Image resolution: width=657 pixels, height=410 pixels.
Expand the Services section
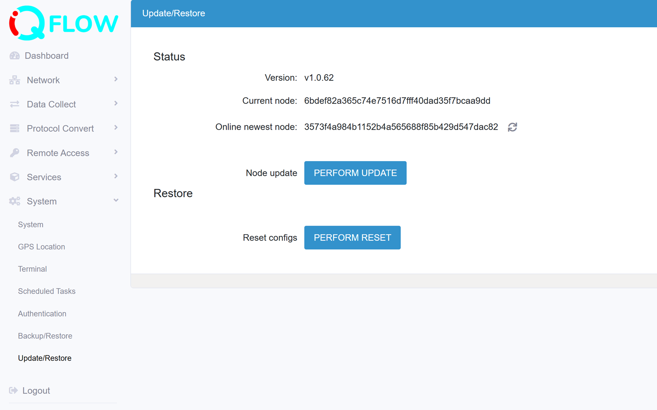[x=115, y=176]
